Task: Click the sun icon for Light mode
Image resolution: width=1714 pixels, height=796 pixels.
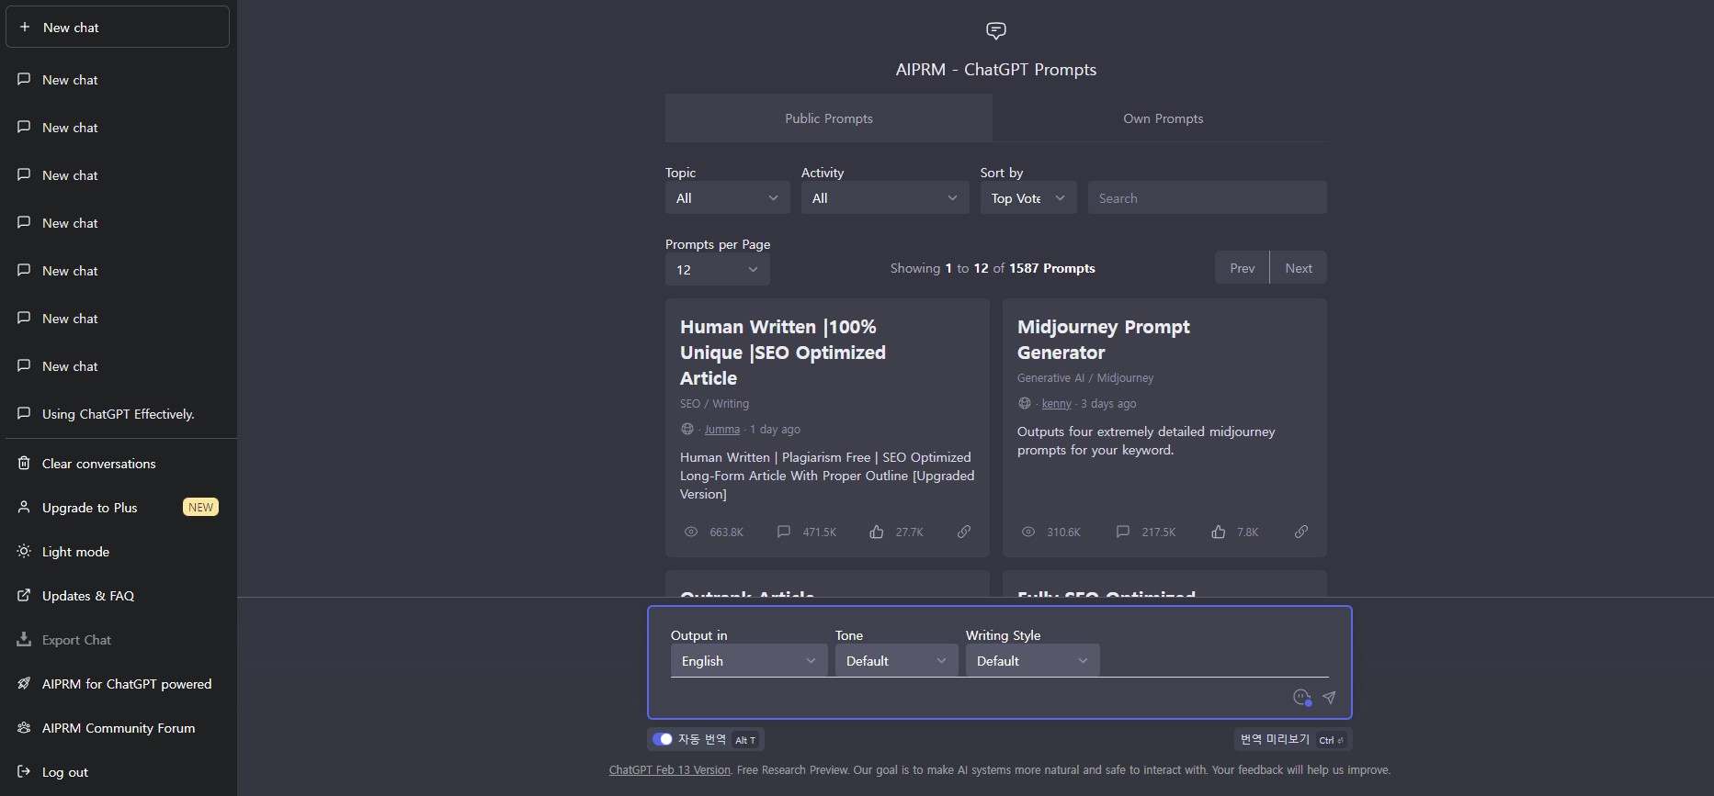Action: pyautogui.click(x=24, y=551)
